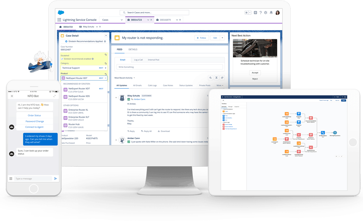This screenshot has height=223, width=363.
Task: Open the More feed filters menu
Action: tap(220, 86)
